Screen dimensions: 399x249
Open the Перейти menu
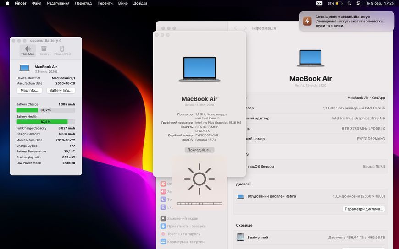[x=105, y=3]
